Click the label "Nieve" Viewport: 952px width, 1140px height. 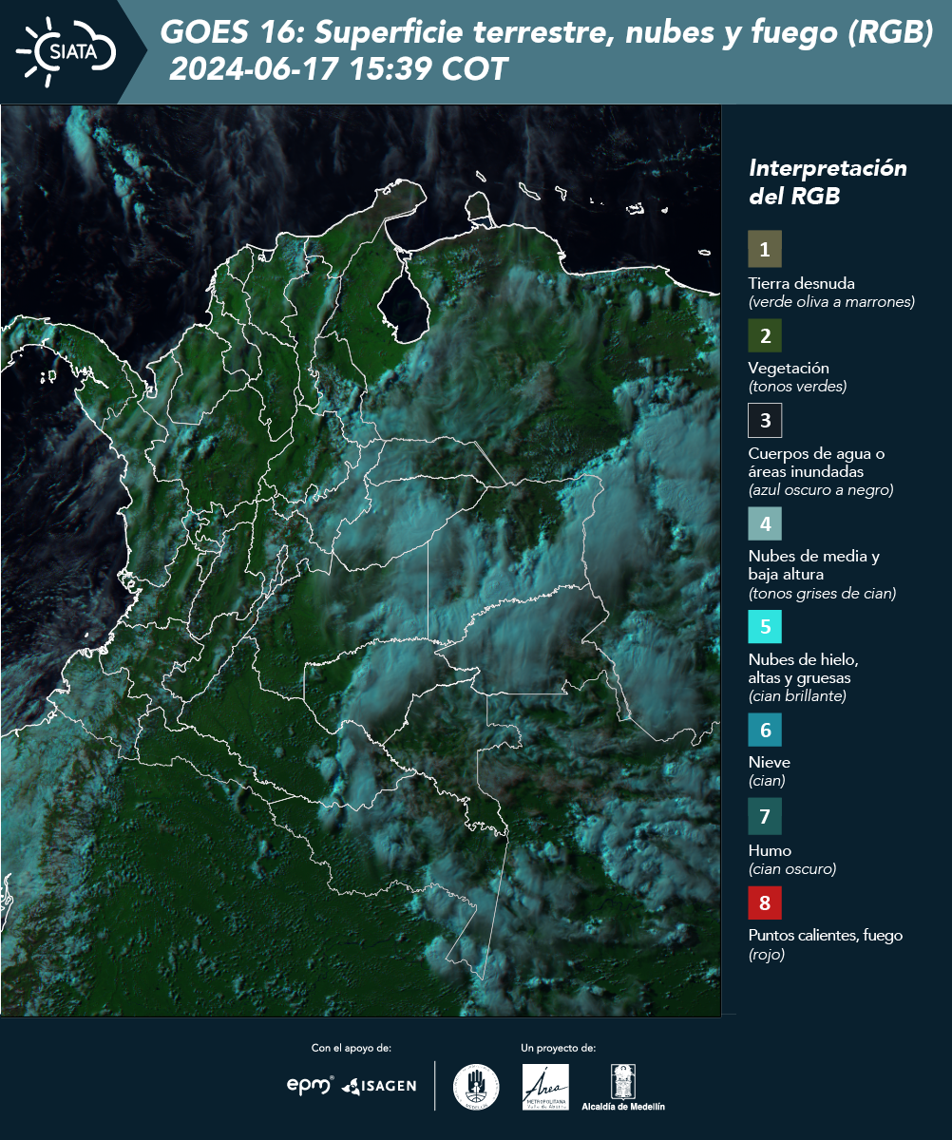pos(770,762)
